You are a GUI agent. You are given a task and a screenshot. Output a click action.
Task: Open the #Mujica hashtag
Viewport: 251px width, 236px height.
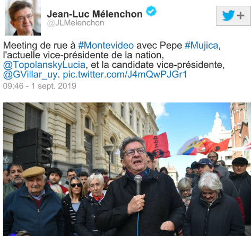(x=201, y=46)
